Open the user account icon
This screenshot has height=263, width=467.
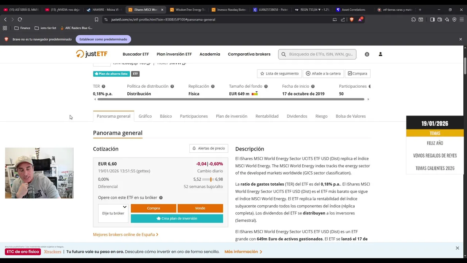point(380,54)
